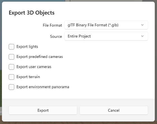
Task: Click the 'Export predefined cameras' text label
Action: (40, 57)
